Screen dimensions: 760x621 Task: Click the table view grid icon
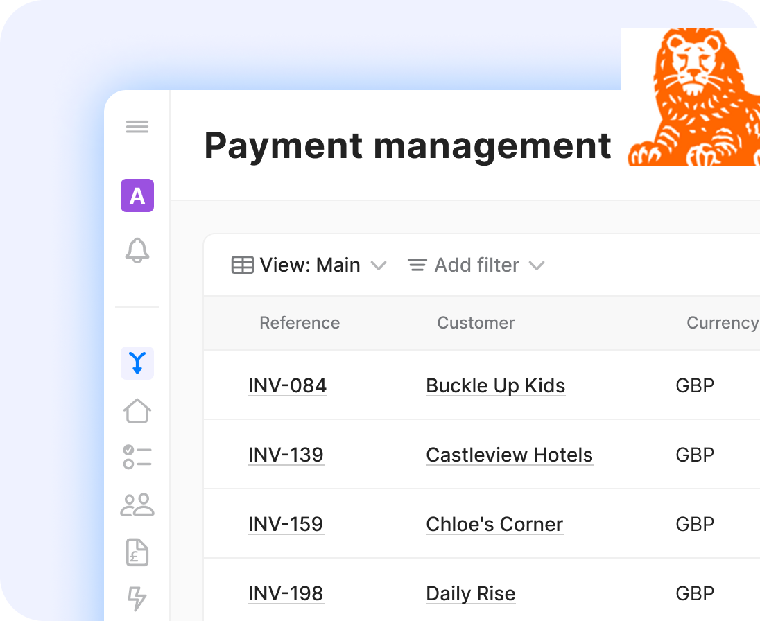242,265
